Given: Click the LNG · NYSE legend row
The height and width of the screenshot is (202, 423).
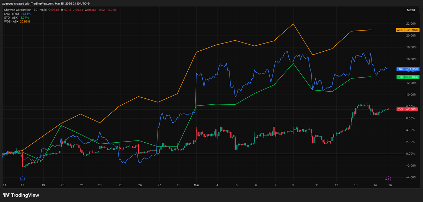Looking at the screenshot, I should click(x=17, y=13).
